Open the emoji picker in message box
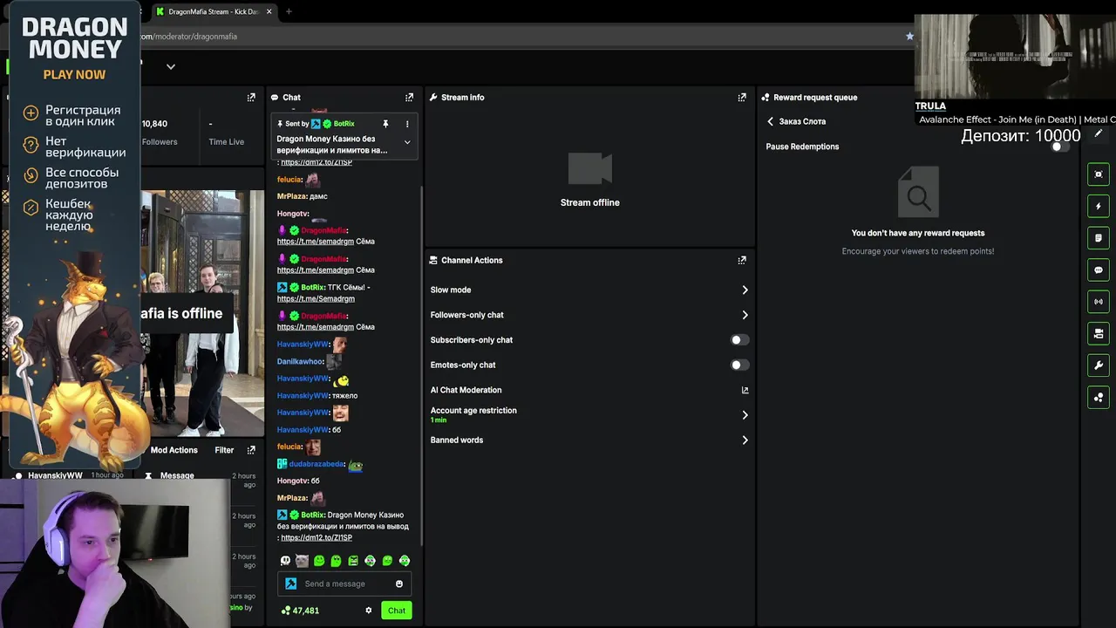The height and width of the screenshot is (628, 1116). click(399, 584)
